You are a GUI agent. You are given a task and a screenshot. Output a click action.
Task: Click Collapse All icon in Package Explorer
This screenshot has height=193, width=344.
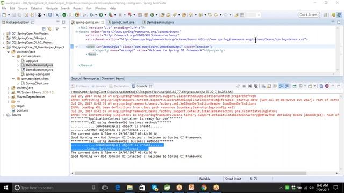[44, 28]
